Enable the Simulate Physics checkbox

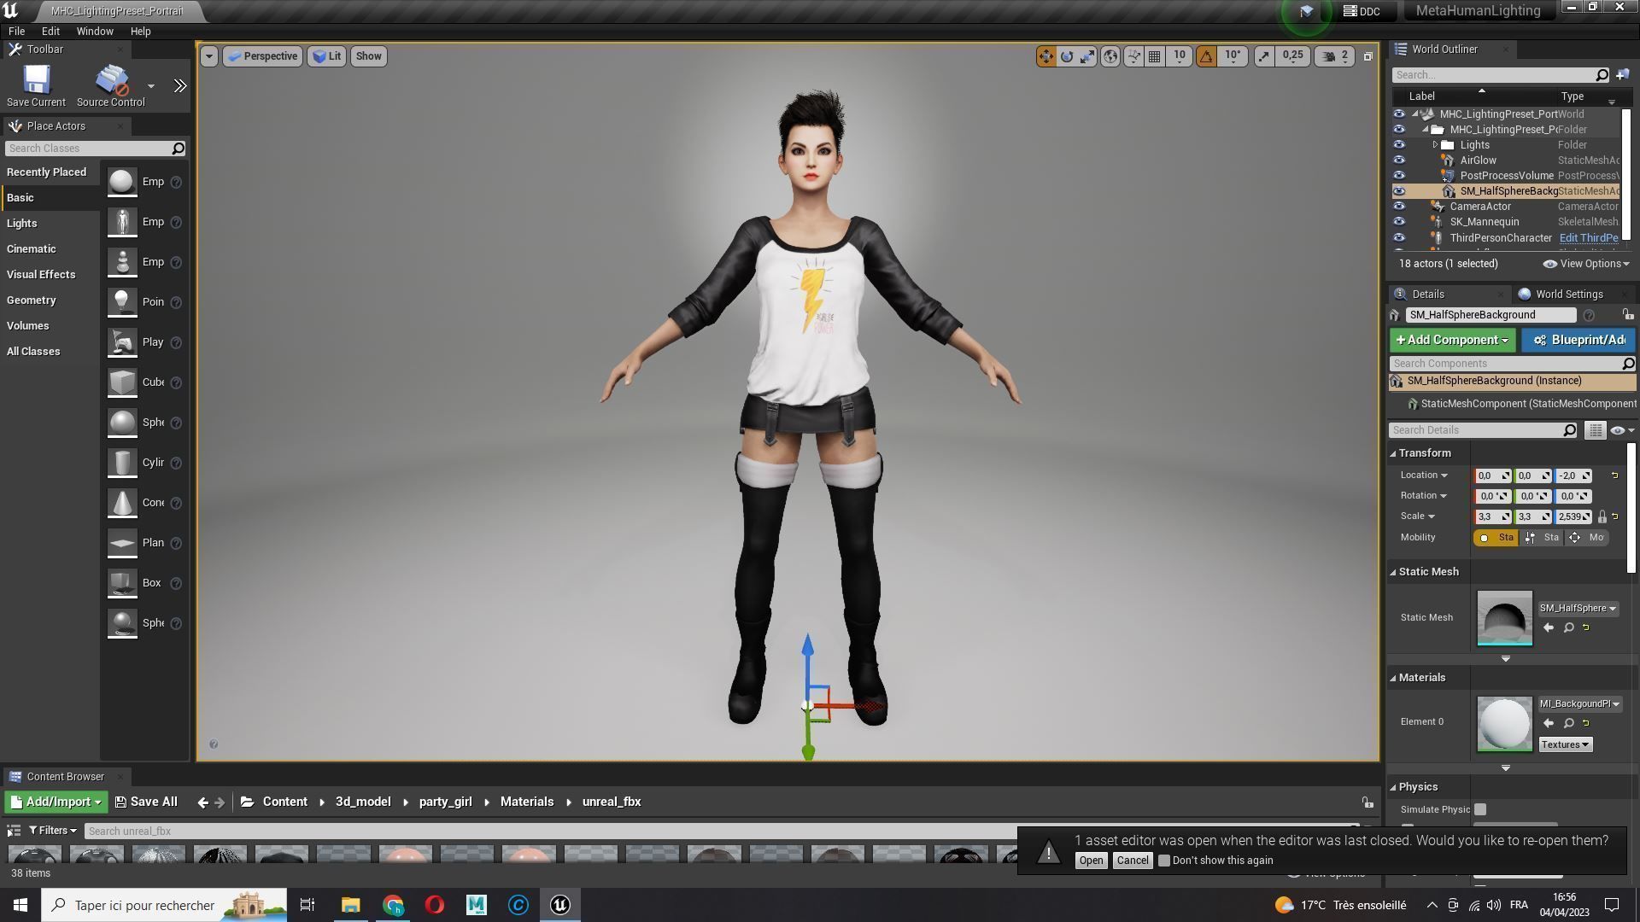pyautogui.click(x=1480, y=809)
